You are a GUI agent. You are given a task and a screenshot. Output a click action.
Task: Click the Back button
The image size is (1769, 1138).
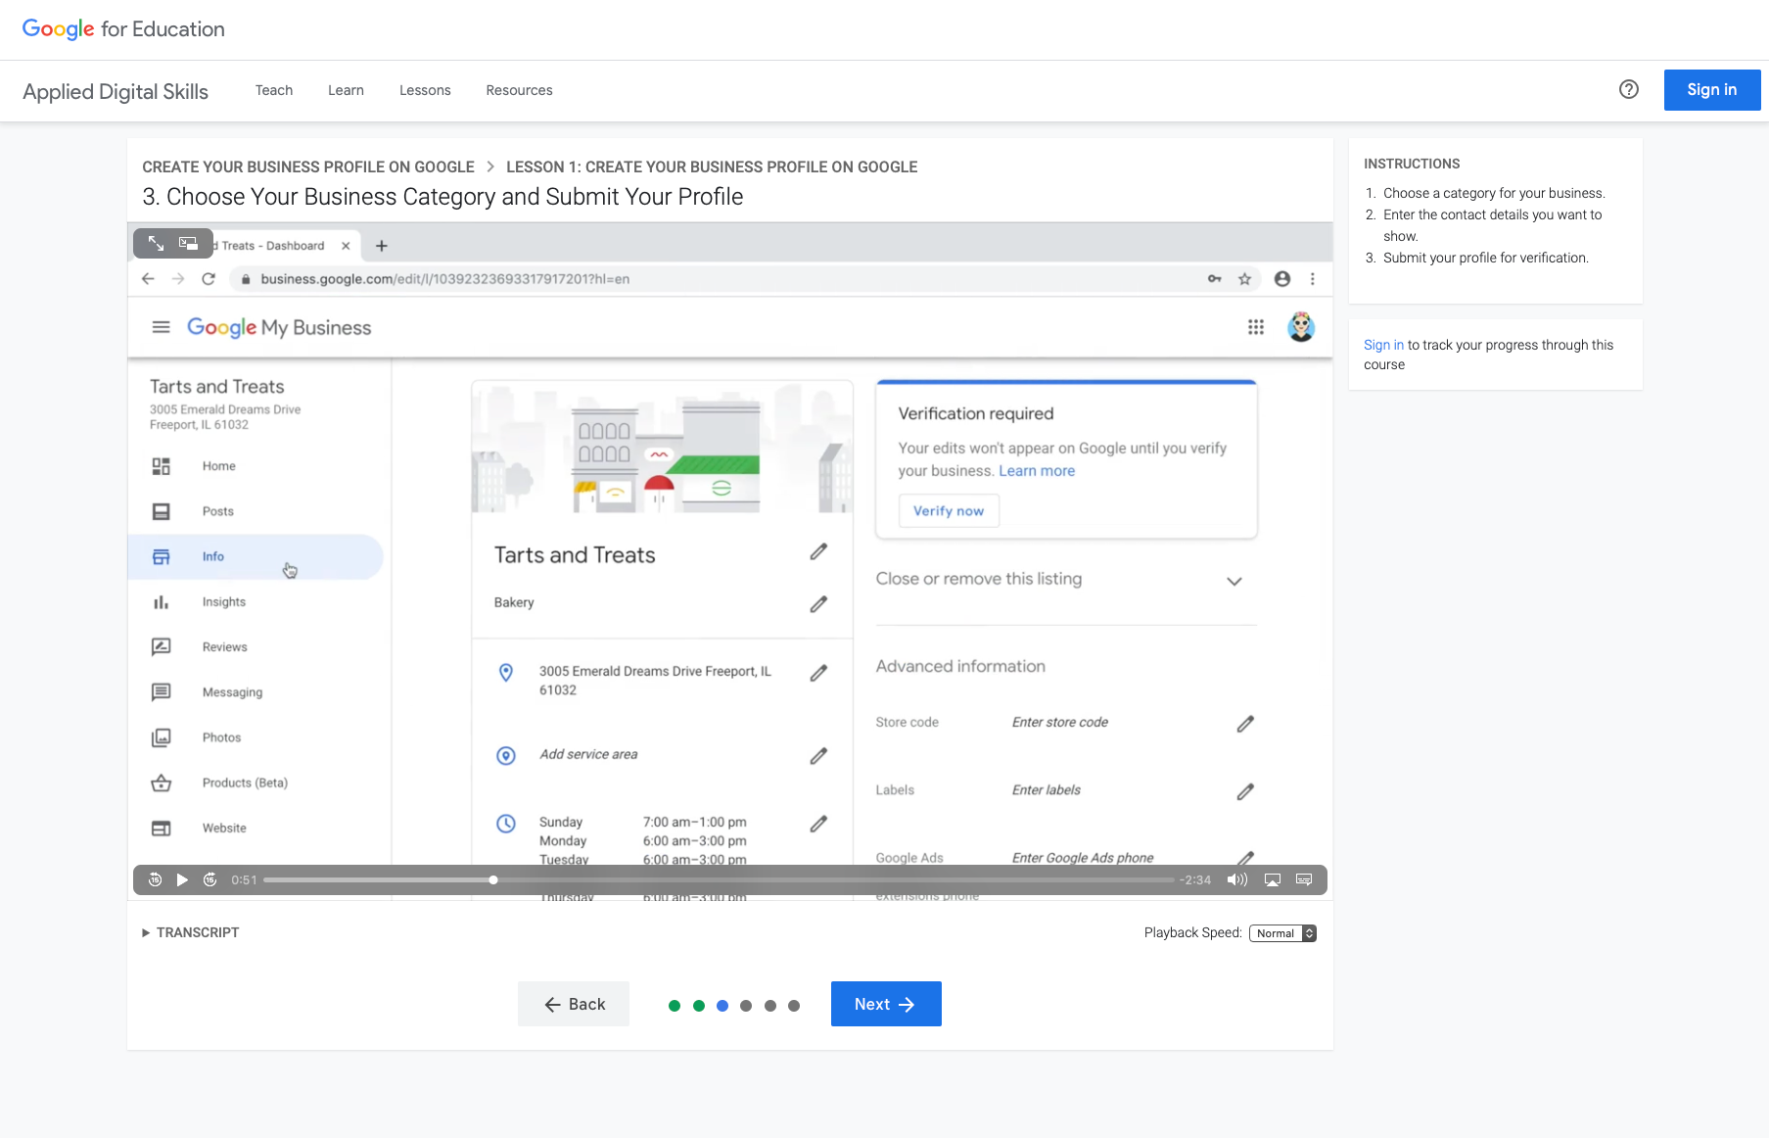(x=574, y=1004)
